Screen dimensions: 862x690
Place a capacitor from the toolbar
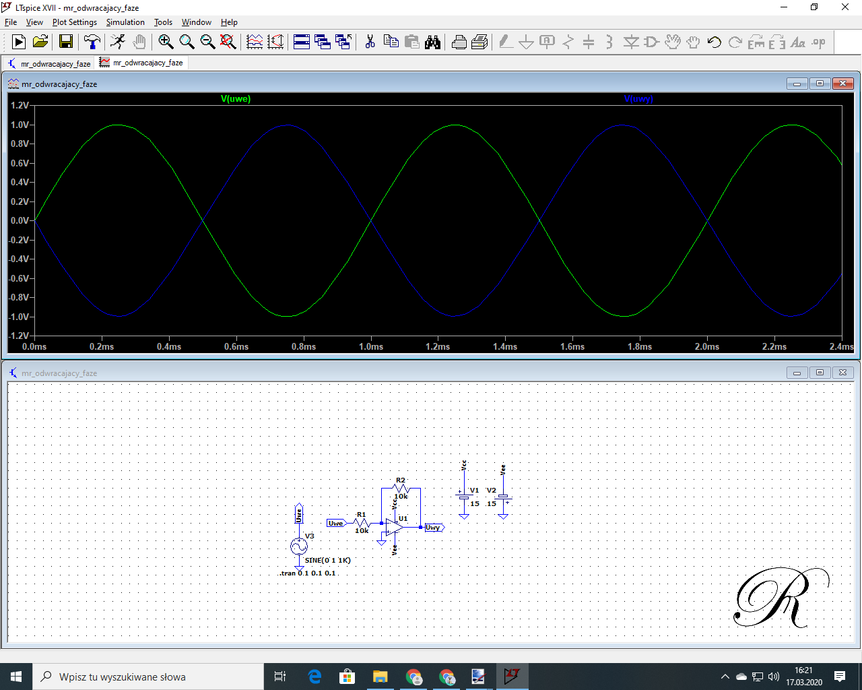click(589, 42)
